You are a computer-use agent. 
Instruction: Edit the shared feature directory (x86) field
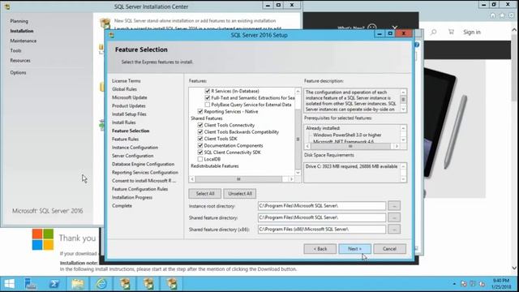322,229
